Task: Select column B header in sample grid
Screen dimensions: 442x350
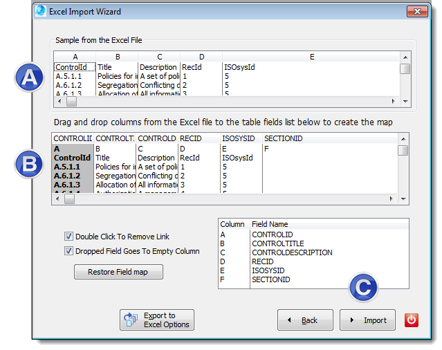Action: click(117, 57)
